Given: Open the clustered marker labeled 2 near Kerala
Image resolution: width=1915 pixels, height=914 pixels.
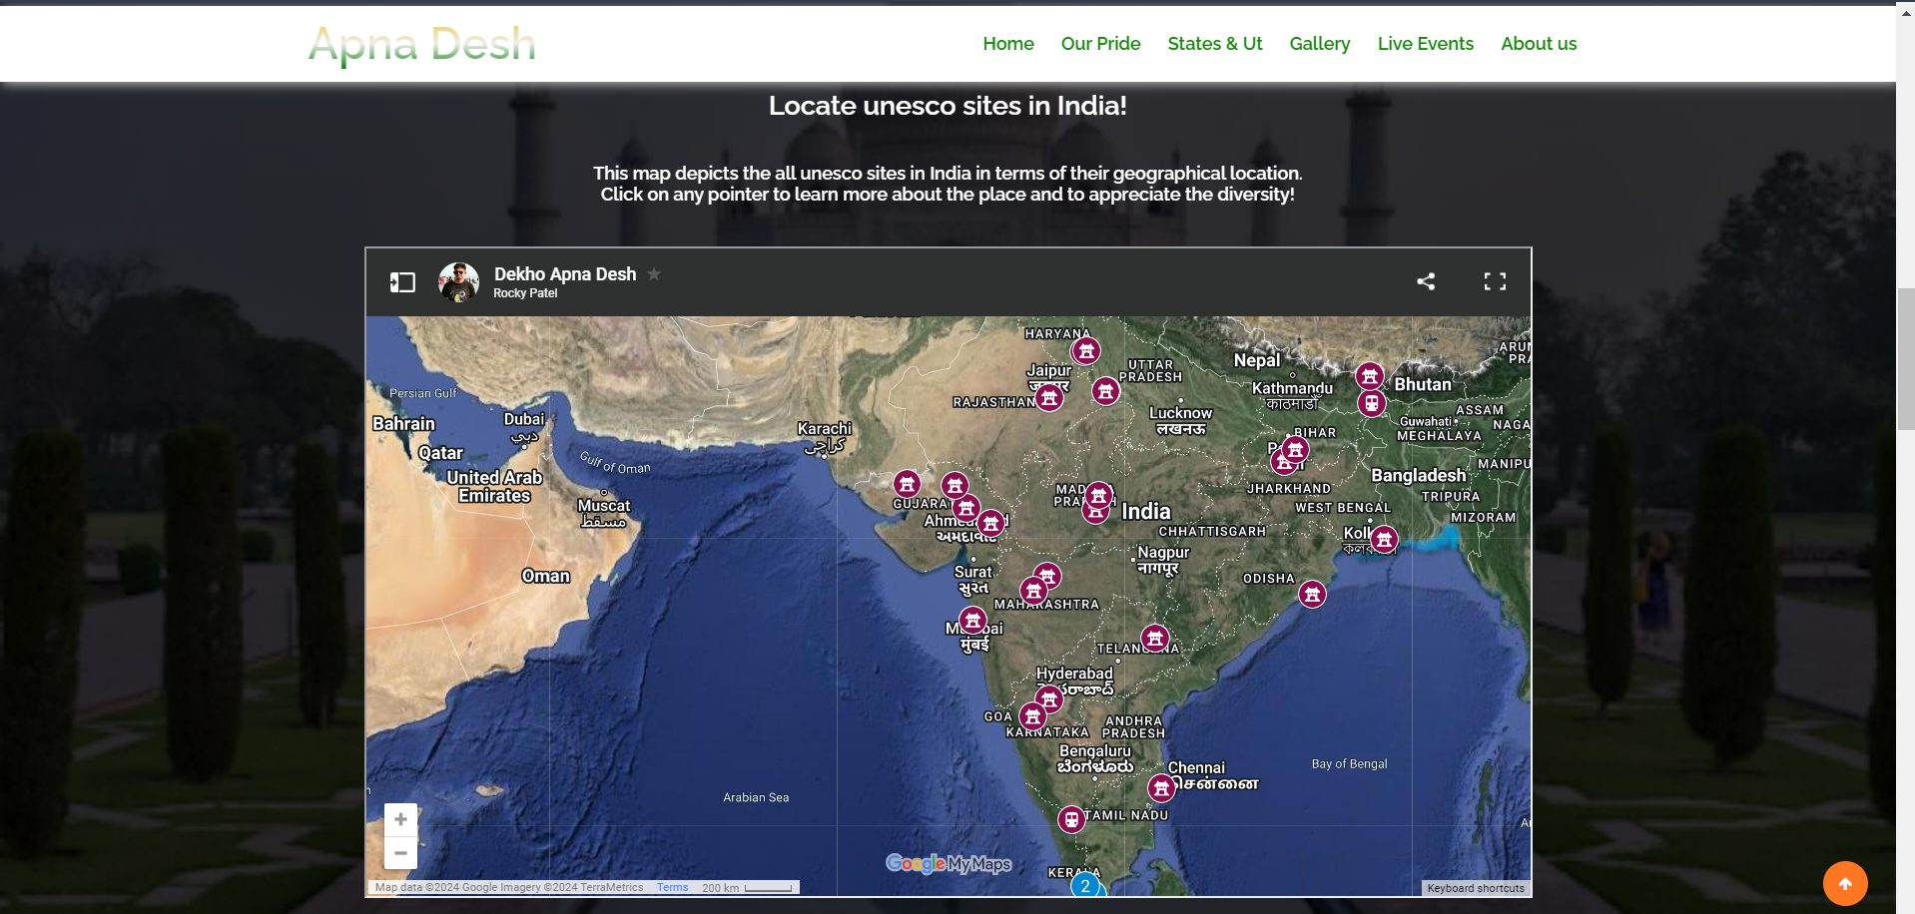Looking at the screenshot, I should 1085,885.
